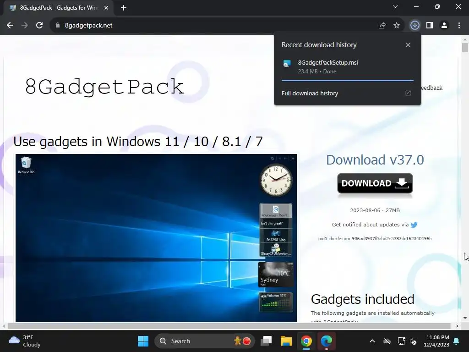Open network settings from the tray
469x352 pixels.
coord(401,341)
